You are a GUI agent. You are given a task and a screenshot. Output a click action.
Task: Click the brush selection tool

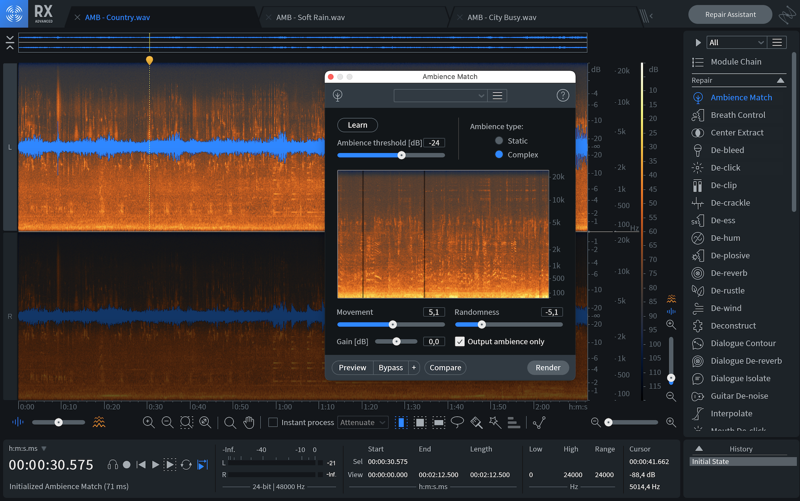pyautogui.click(x=476, y=422)
